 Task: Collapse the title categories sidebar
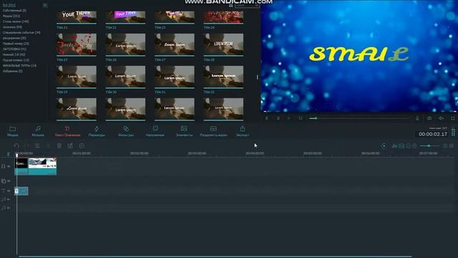click(x=44, y=5)
